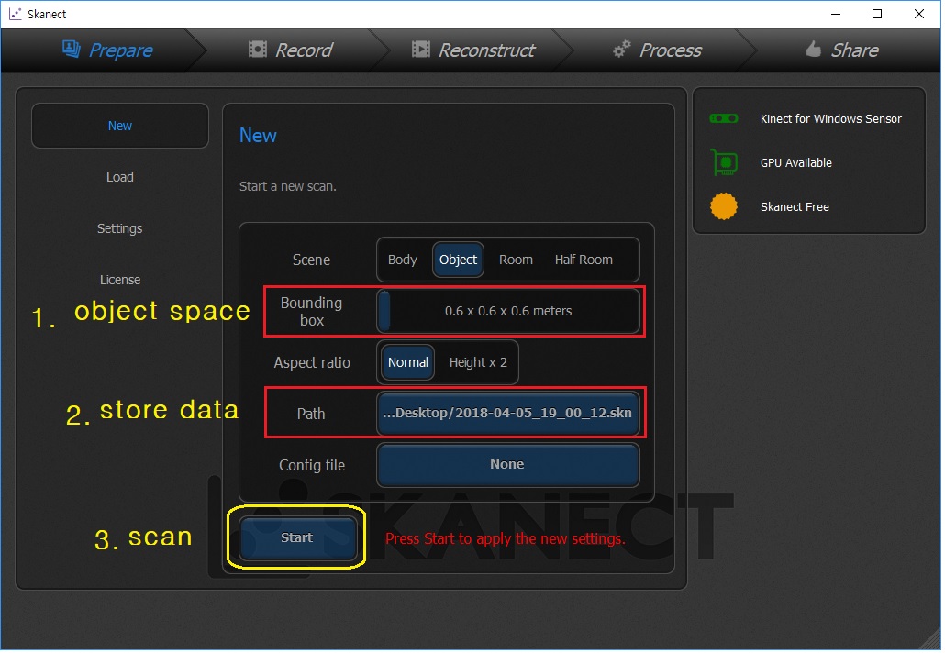
Task: Switch to the Record tab
Action: click(291, 50)
